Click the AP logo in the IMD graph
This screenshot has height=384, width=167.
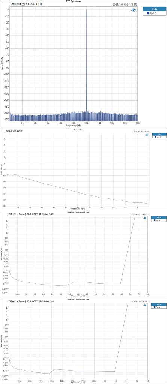coord(147,135)
